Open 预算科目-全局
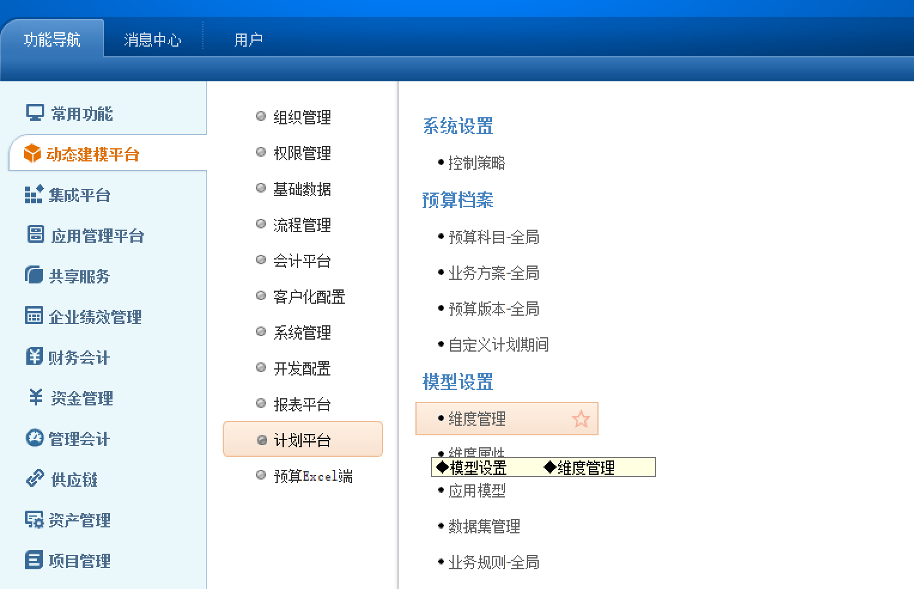This screenshot has width=914, height=589. click(494, 237)
